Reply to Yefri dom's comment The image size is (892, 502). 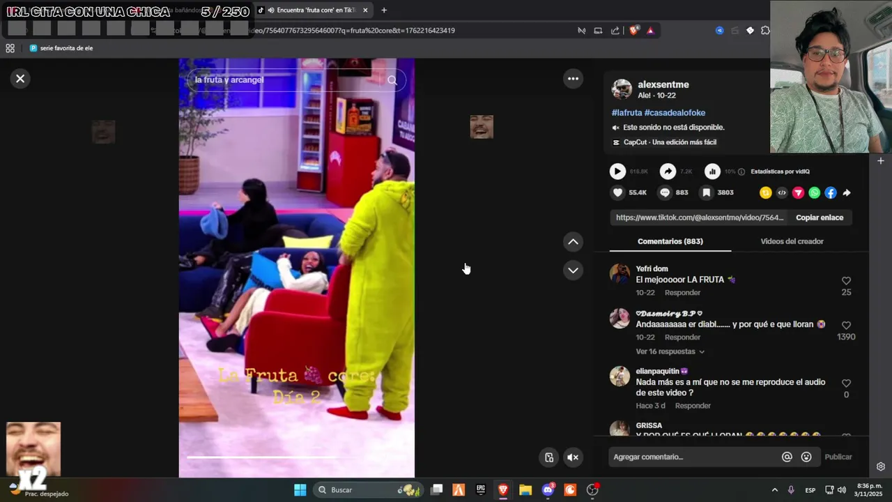pos(682,293)
